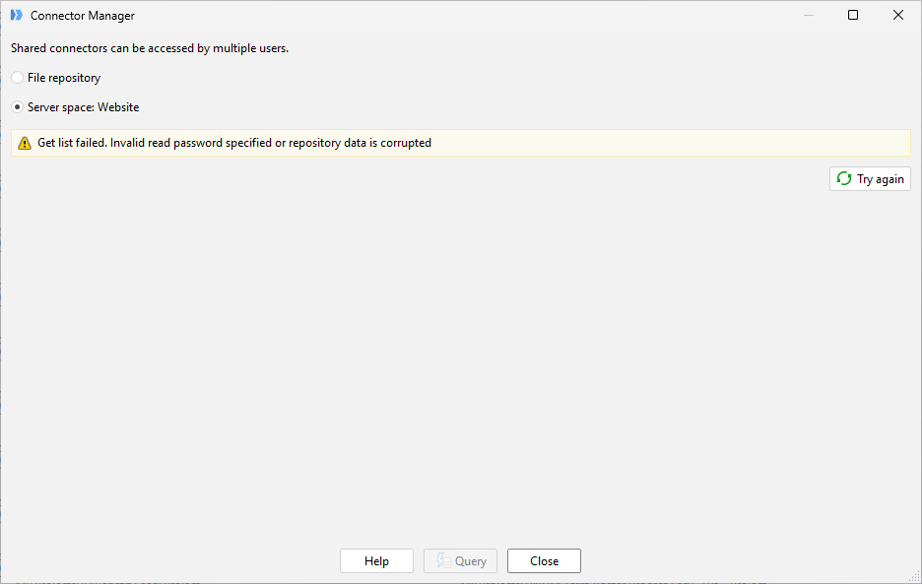Viewport: 922px width, 584px height.
Task: Click the yellow warning triangle icon
Action: (x=25, y=143)
